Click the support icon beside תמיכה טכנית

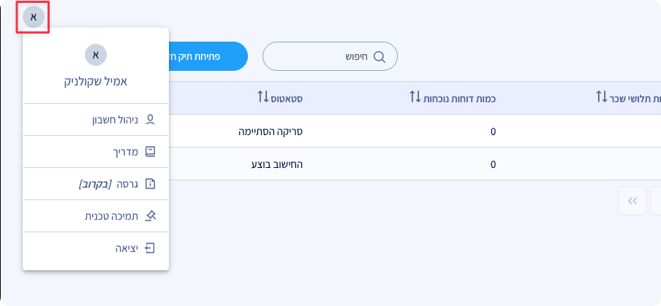click(x=151, y=215)
